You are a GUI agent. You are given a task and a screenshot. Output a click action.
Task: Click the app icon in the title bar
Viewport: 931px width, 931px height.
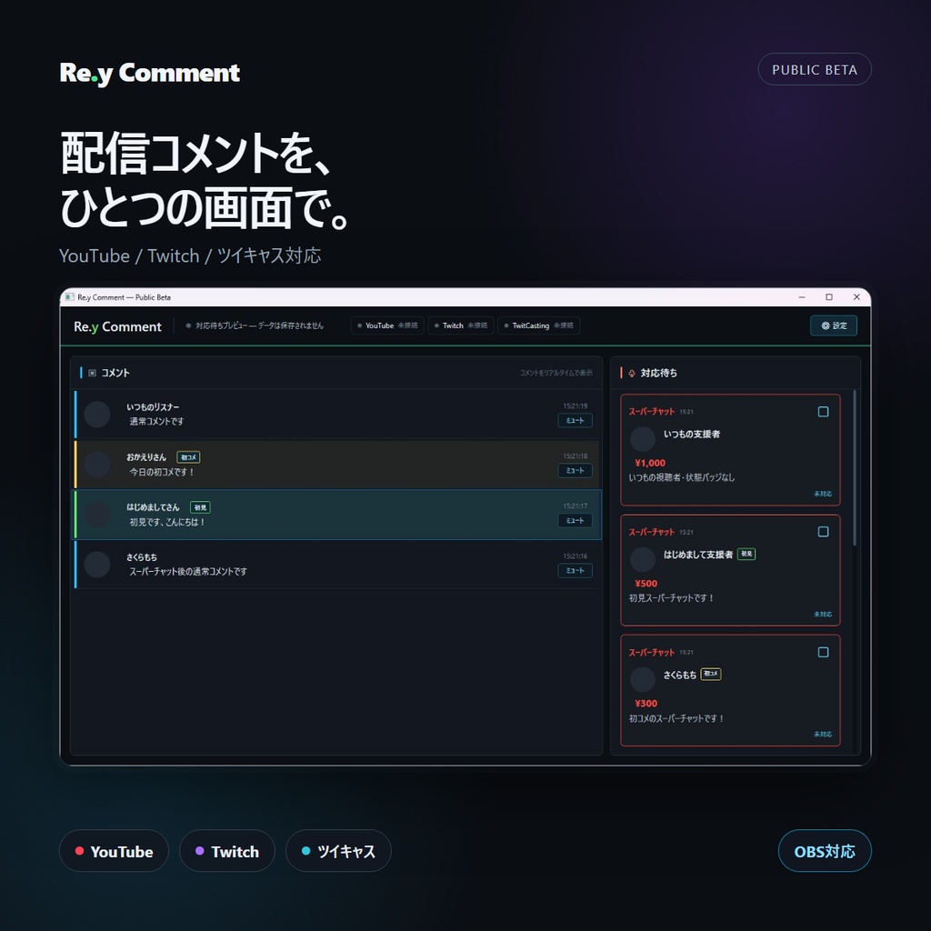click(69, 297)
